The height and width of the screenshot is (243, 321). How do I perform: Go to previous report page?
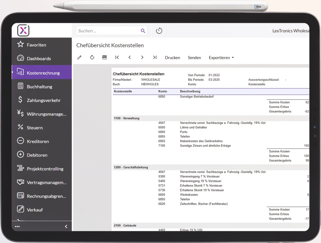(129, 57)
